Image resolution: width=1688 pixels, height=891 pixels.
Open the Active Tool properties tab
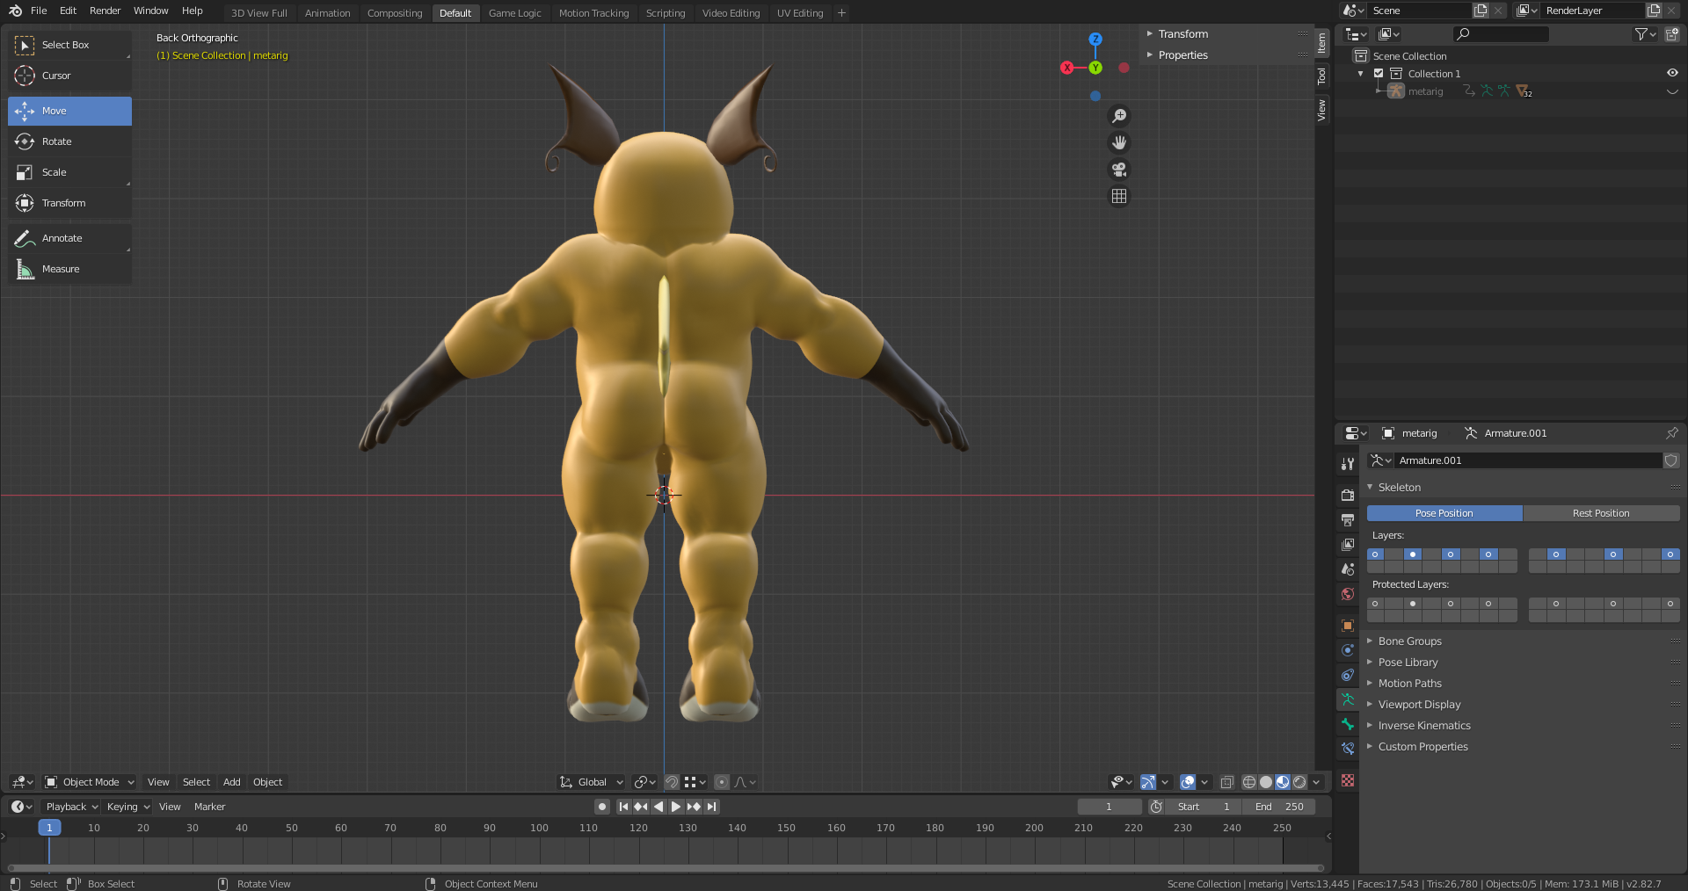pos(1347,463)
